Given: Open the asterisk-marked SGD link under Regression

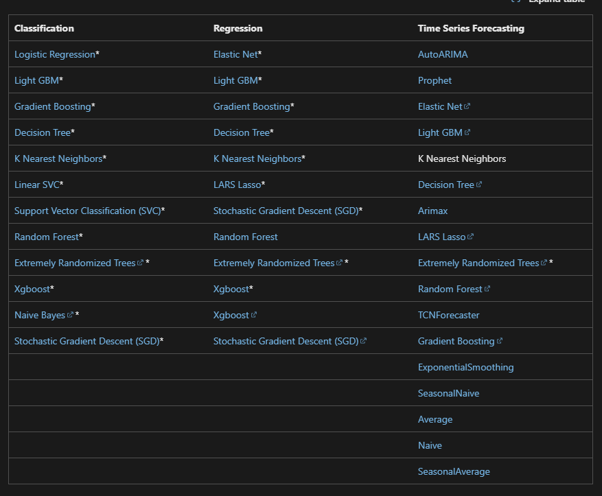Looking at the screenshot, I should click(x=286, y=211).
